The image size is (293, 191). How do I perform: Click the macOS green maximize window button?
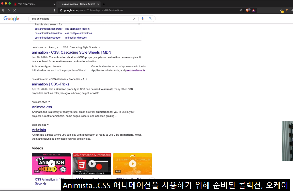pos(10,3)
